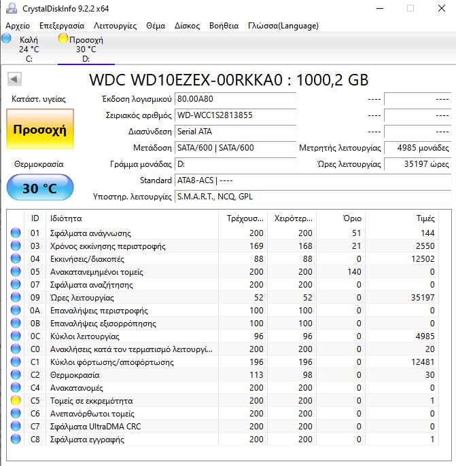This screenshot has height=466, width=456.
Task: Open the Δίσκος menu
Action: point(188,26)
